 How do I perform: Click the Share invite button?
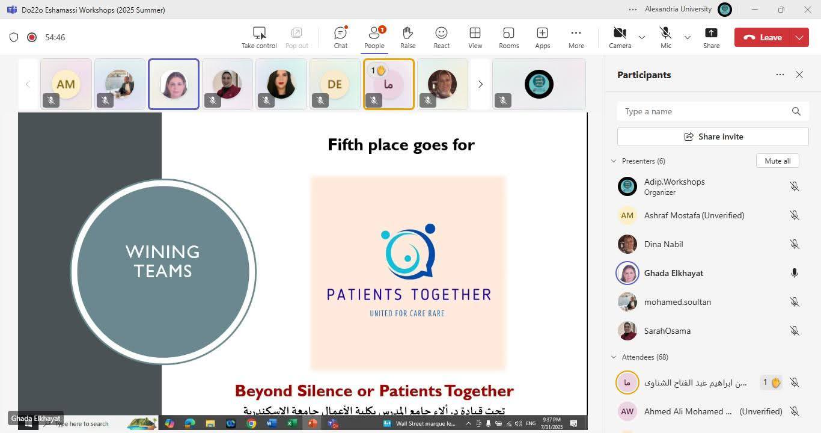tap(713, 137)
